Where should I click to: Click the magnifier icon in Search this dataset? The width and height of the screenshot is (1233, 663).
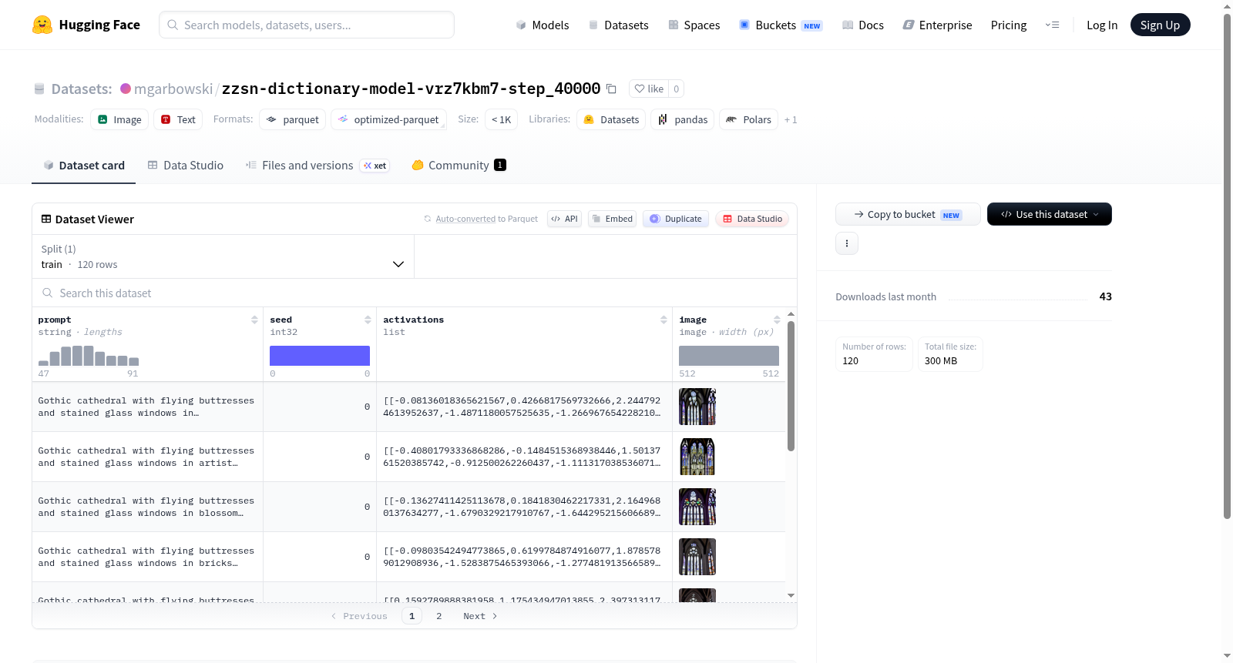pos(48,293)
